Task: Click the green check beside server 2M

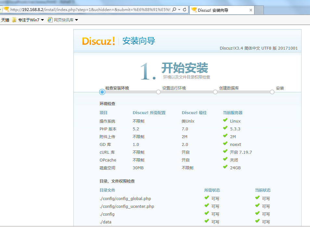Action: coord(225,136)
